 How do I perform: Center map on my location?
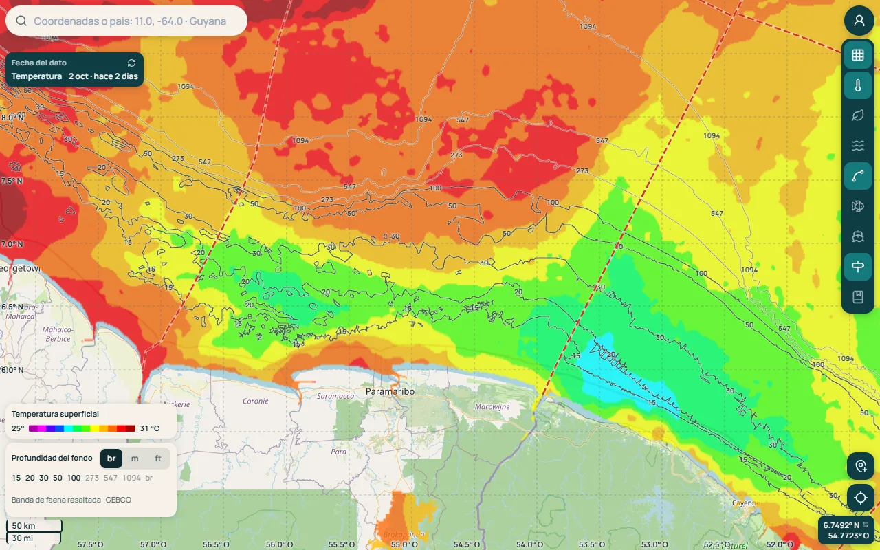(x=861, y=498)
